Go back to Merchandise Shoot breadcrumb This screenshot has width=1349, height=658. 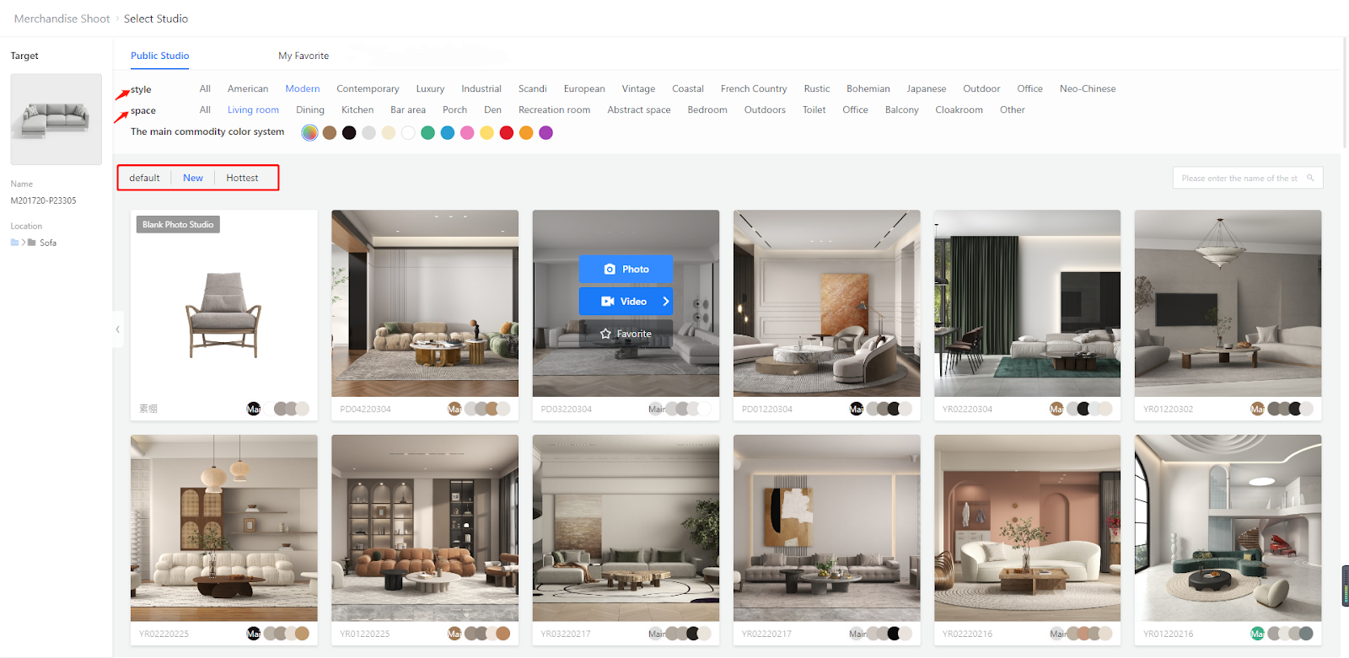point(62,19)
